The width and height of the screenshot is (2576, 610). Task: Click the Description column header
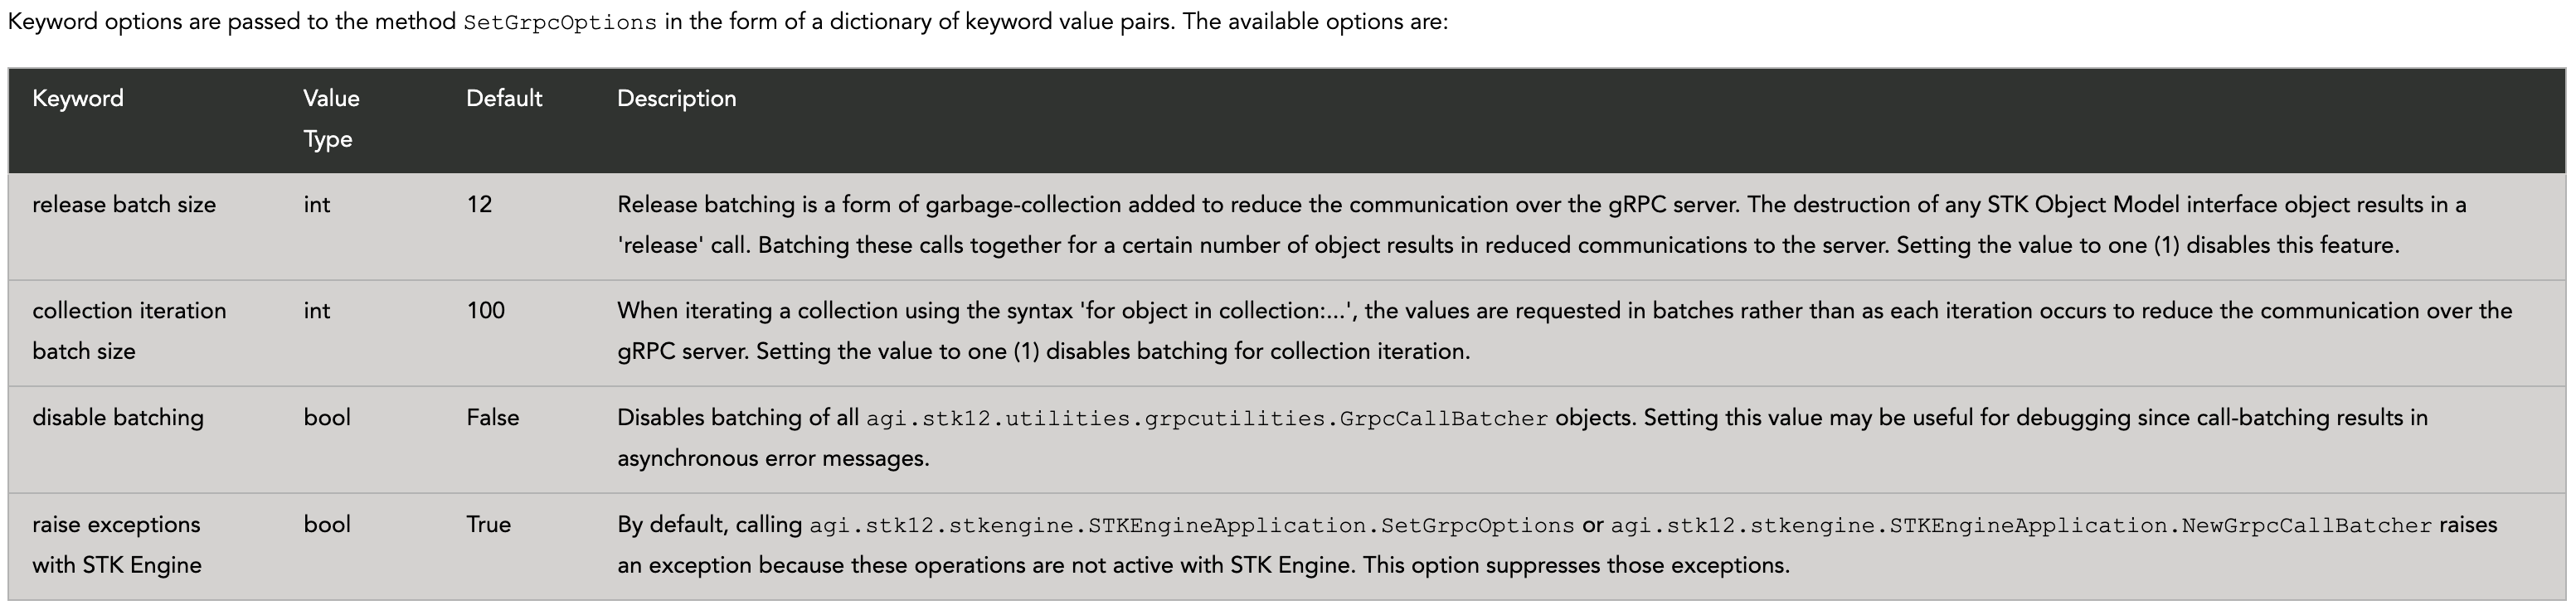pyautogui.click(x=676, y=99)
